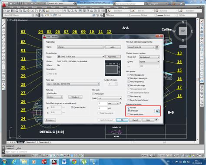Screen dimensions: 206x165
Task: Click the Cut scissors toolbar icon
Action: coord(33,11)
